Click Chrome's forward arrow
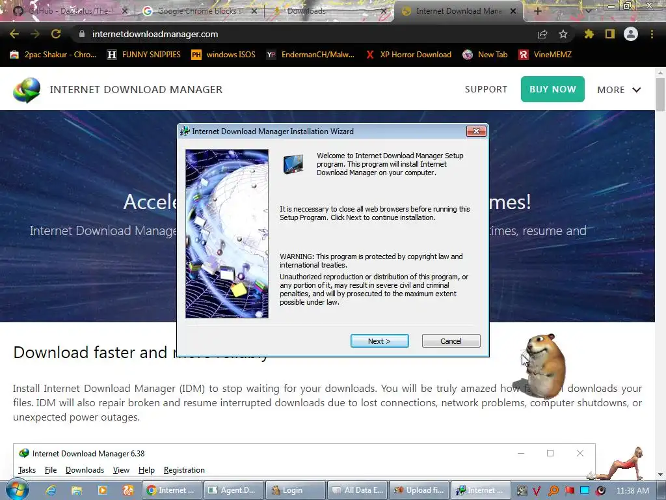 (x=35, y=34)
